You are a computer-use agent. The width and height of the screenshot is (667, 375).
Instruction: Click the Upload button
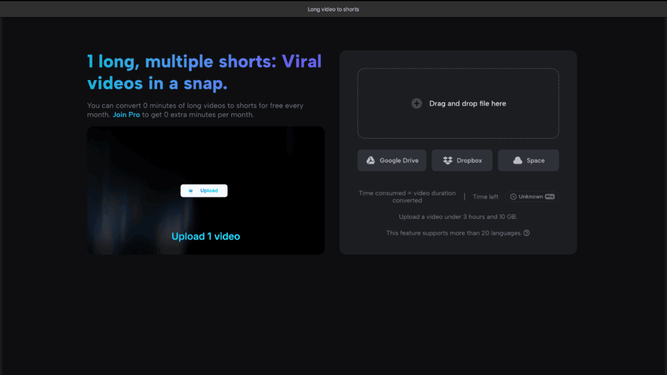(x=203, y=190)
